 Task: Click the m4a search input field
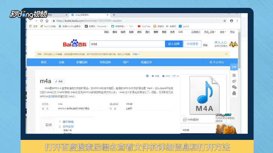tap(127, 44)
